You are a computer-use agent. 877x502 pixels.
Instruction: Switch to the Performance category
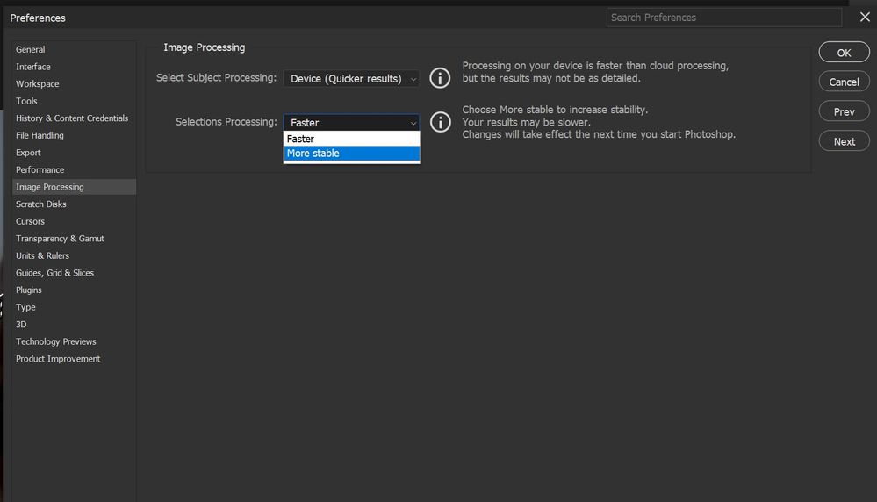pyautogui.click(x=40, y=170)
